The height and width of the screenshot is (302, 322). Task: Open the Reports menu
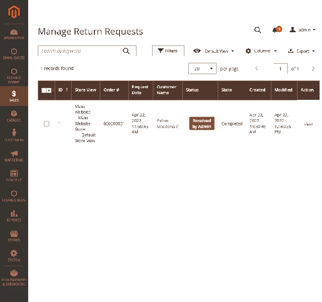[x=14, y=216]
